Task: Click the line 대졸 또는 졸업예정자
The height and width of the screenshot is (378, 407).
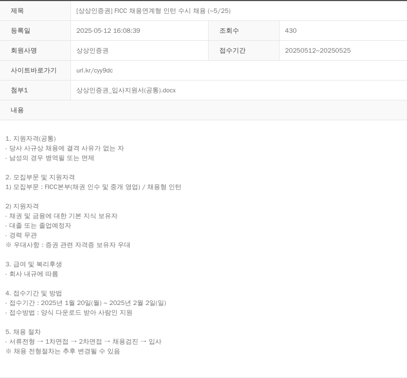Action: pos(38,226)
